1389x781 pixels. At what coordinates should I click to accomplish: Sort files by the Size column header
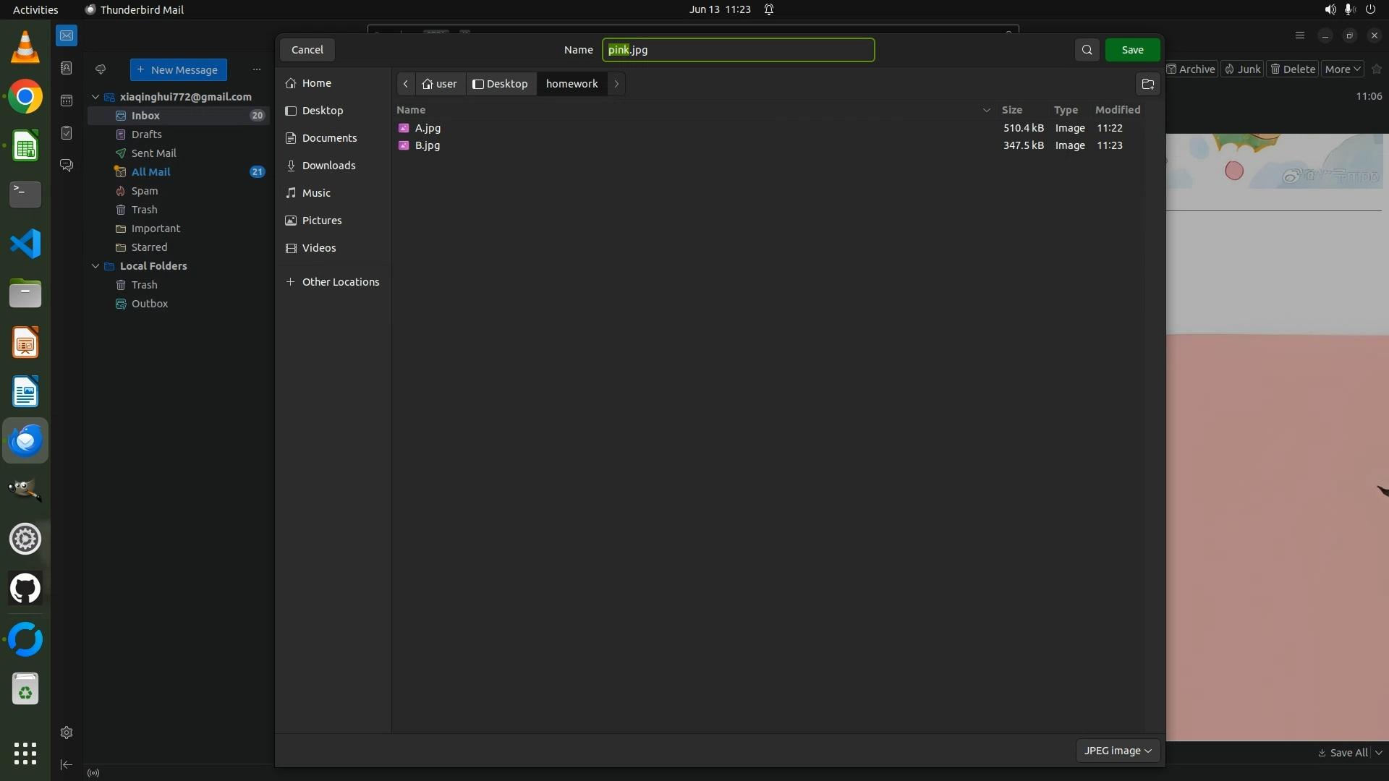pyautogui.click(x=1011, y=110)
